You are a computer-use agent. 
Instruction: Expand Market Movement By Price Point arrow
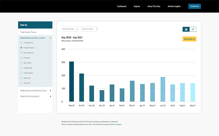(x=50, y=91)
